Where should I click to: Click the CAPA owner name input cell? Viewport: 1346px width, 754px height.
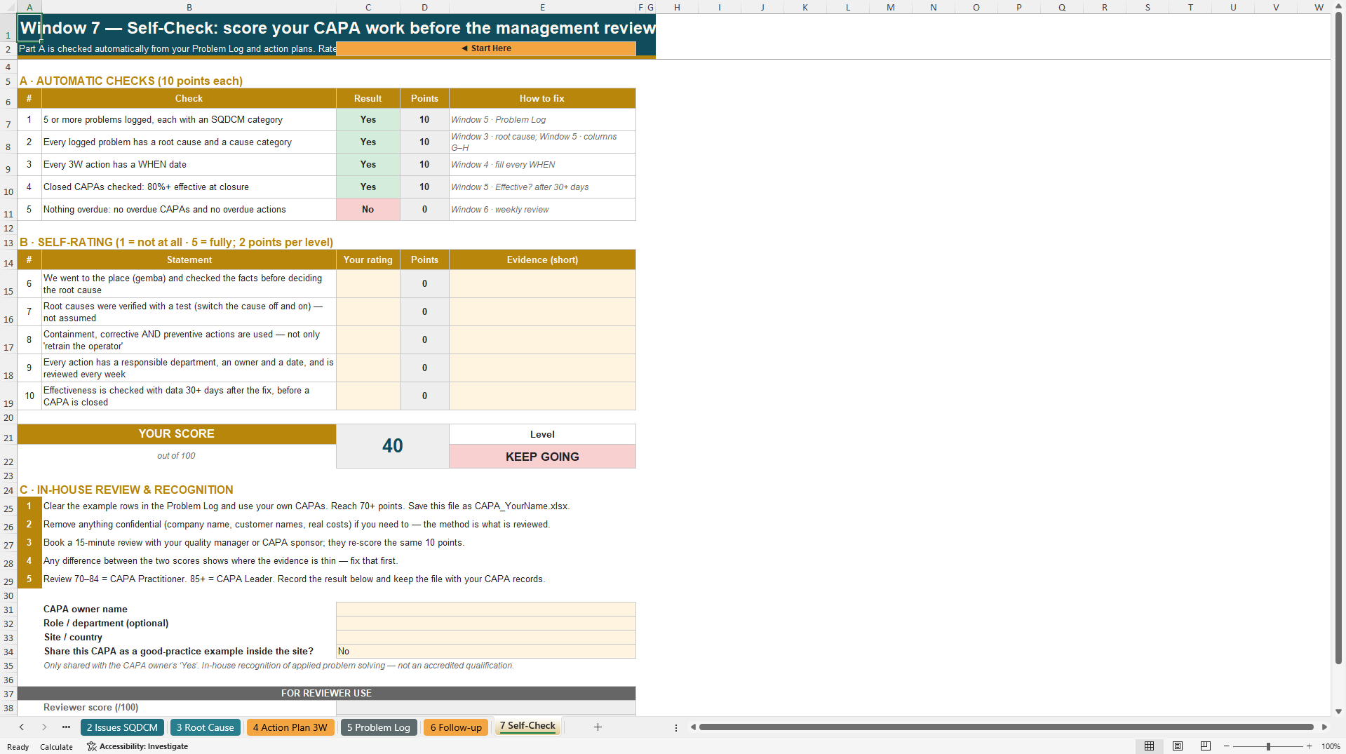[486, 610]
